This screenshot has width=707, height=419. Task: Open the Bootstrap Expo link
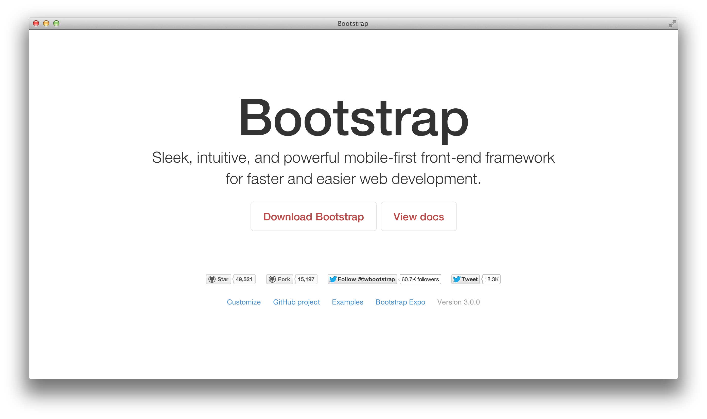coord(400,302)
